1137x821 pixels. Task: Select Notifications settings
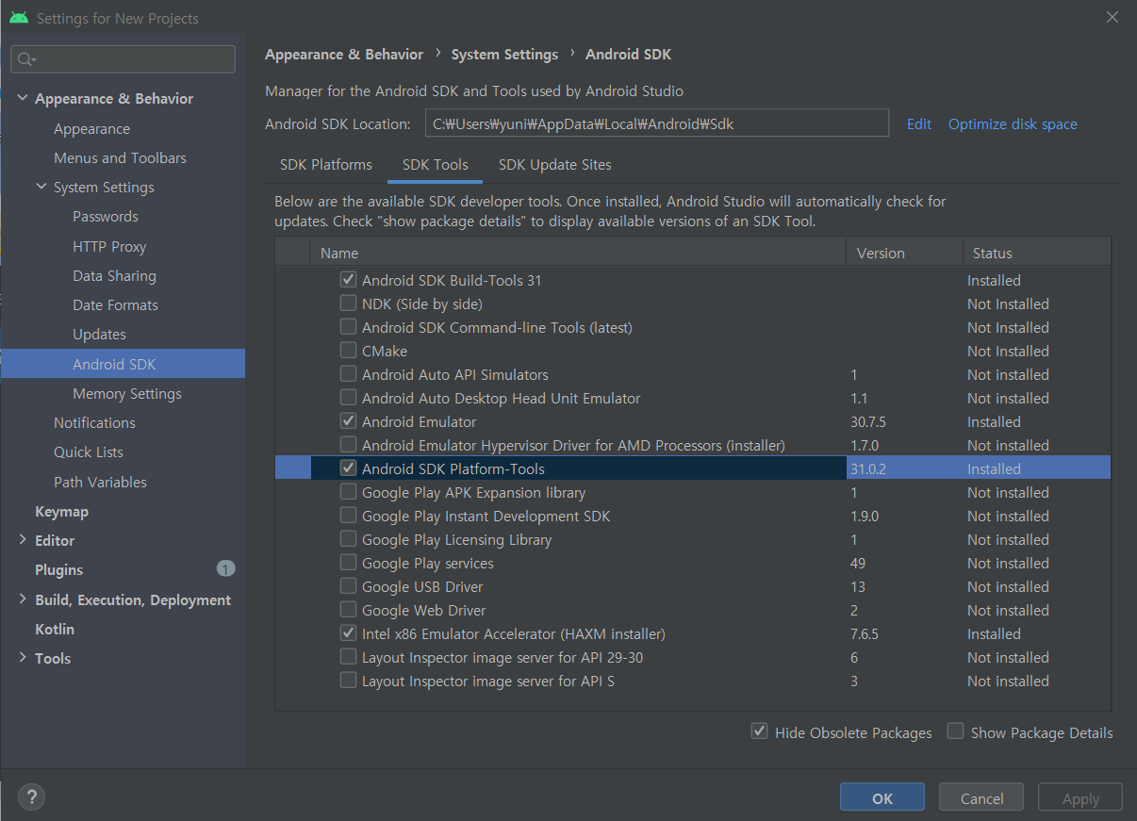[x=94, y=423]
